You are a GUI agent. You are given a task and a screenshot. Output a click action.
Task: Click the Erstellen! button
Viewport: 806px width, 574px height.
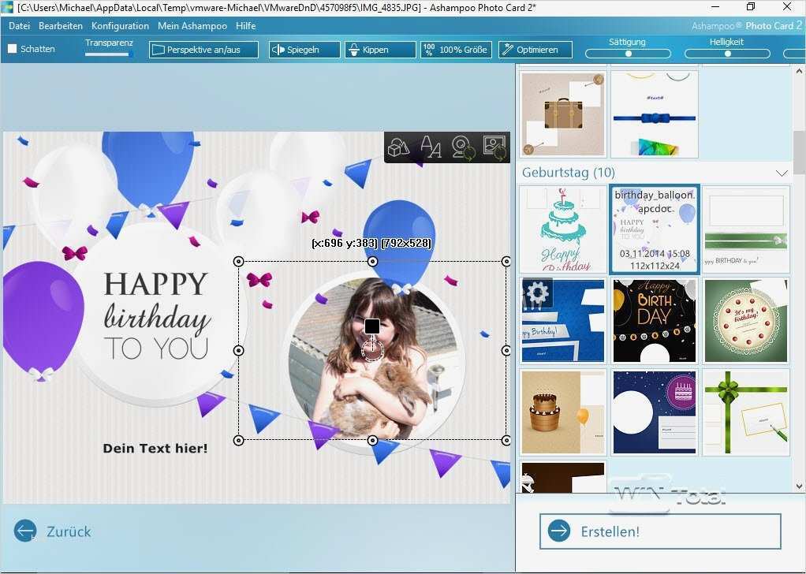click(x=660, y=531)
